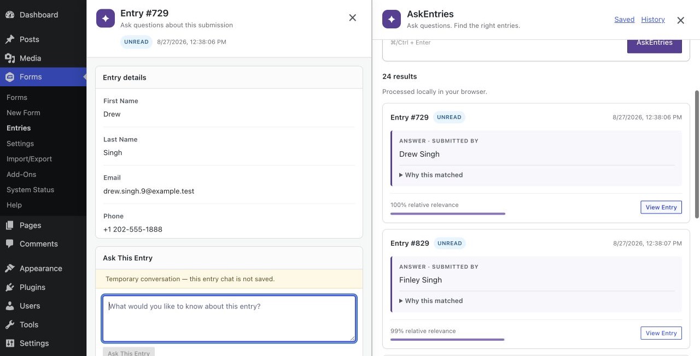The image size is (700, 356).
Task: Open the bottom Settings menu item
Action: point(43,343)
